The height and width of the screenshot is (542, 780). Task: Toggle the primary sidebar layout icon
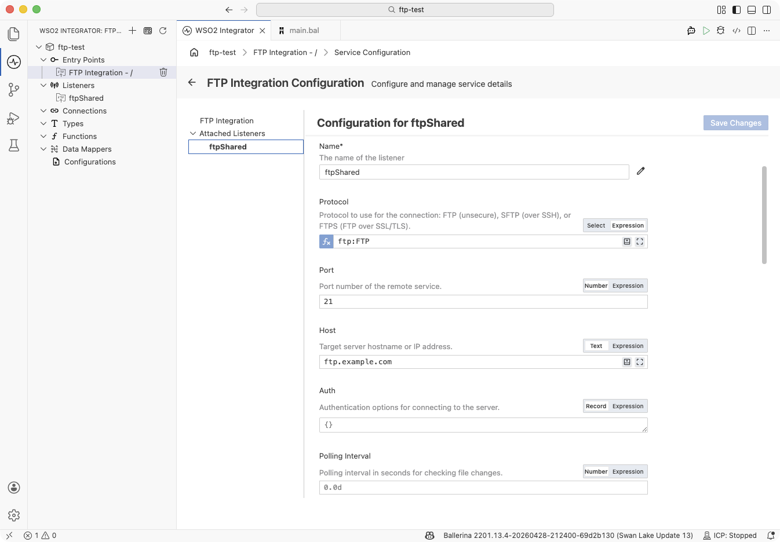point(737,10)
